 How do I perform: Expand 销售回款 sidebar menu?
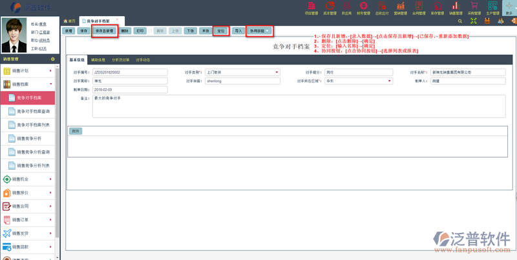[x=27, y=246]
